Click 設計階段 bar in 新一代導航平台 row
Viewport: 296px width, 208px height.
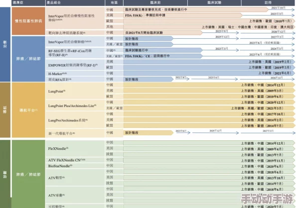pyautogui.click(x=148, y=133)
